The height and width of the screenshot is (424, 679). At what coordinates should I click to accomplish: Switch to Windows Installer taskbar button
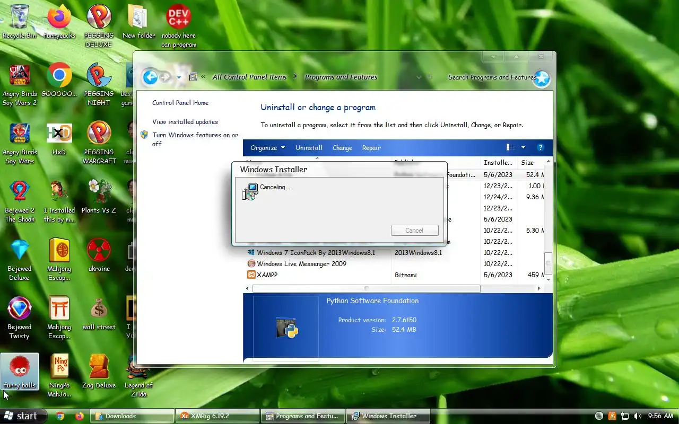coord(388,416)
